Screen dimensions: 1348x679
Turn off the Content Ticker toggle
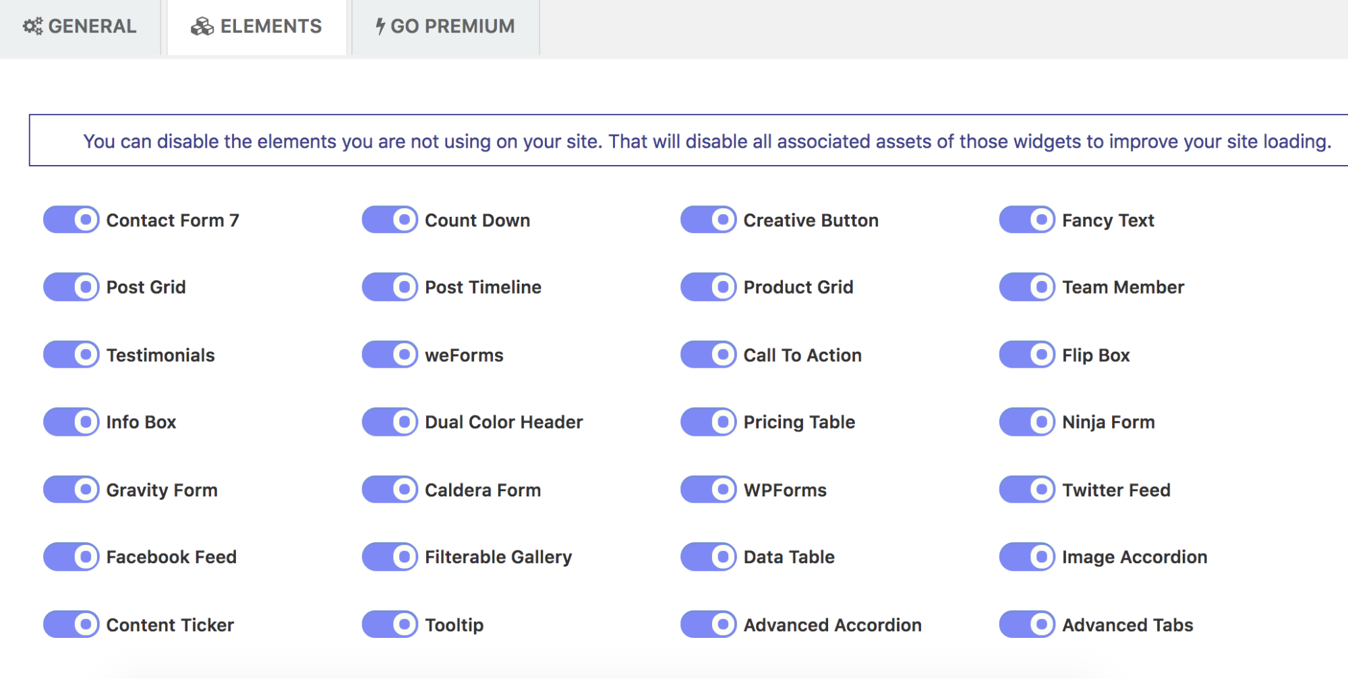click(71, 624)
